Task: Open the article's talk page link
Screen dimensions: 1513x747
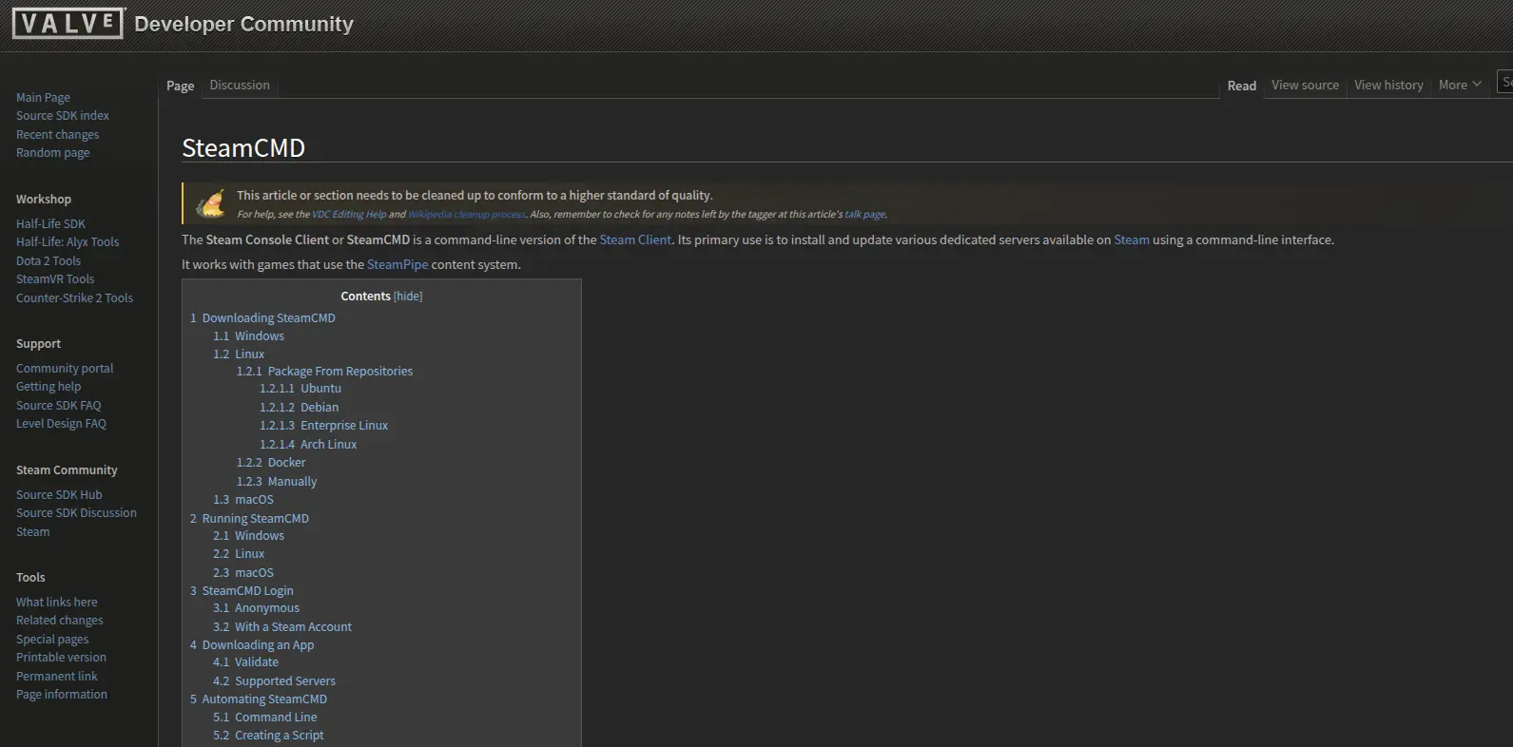Action: tap(864, 214)
